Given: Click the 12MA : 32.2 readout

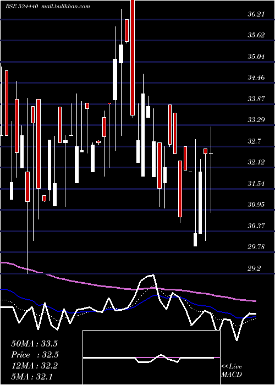Looking at the screenshot, I should pos(34,366).
